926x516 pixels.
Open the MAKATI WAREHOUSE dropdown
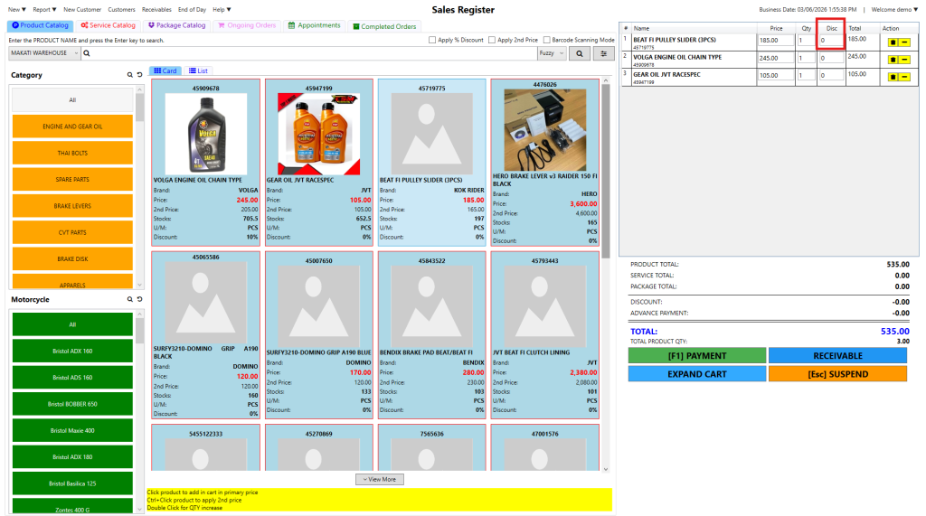(43, 53)
